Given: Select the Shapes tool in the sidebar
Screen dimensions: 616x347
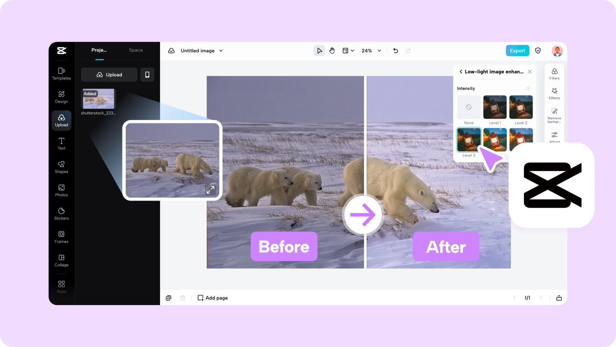Looking at the screenshot, I should click(61, 167).
